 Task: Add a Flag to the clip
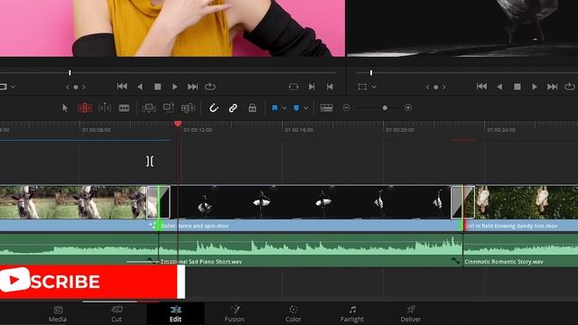click(275, 108)
